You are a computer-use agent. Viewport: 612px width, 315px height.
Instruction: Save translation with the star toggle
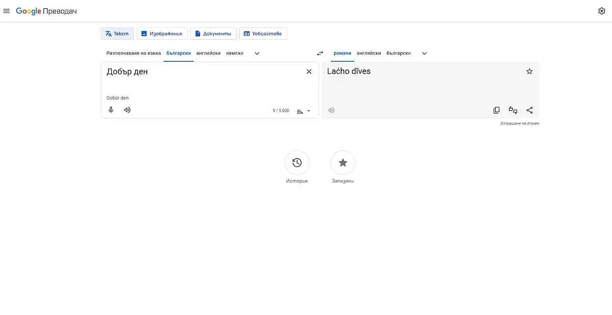[x=529, y=71]
